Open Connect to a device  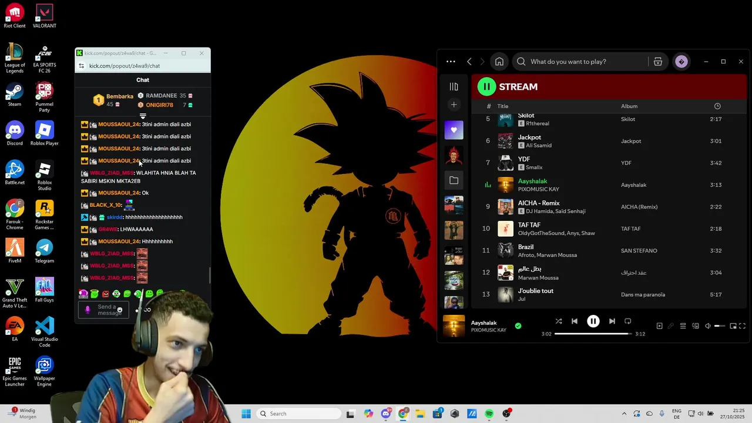[x=696, y=326]
